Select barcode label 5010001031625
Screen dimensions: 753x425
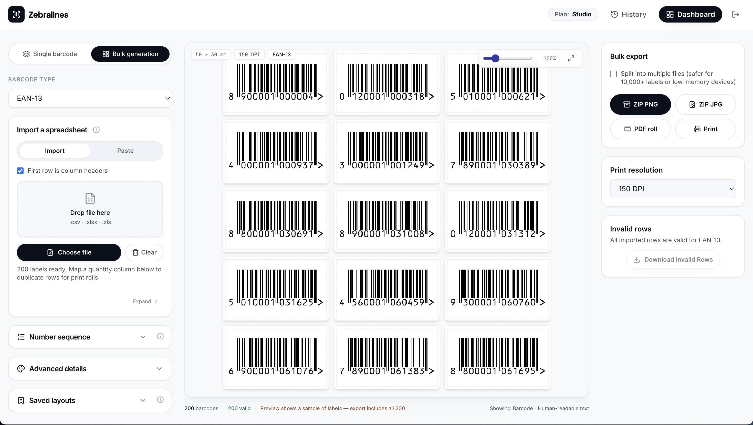click(x=276, y=289)
